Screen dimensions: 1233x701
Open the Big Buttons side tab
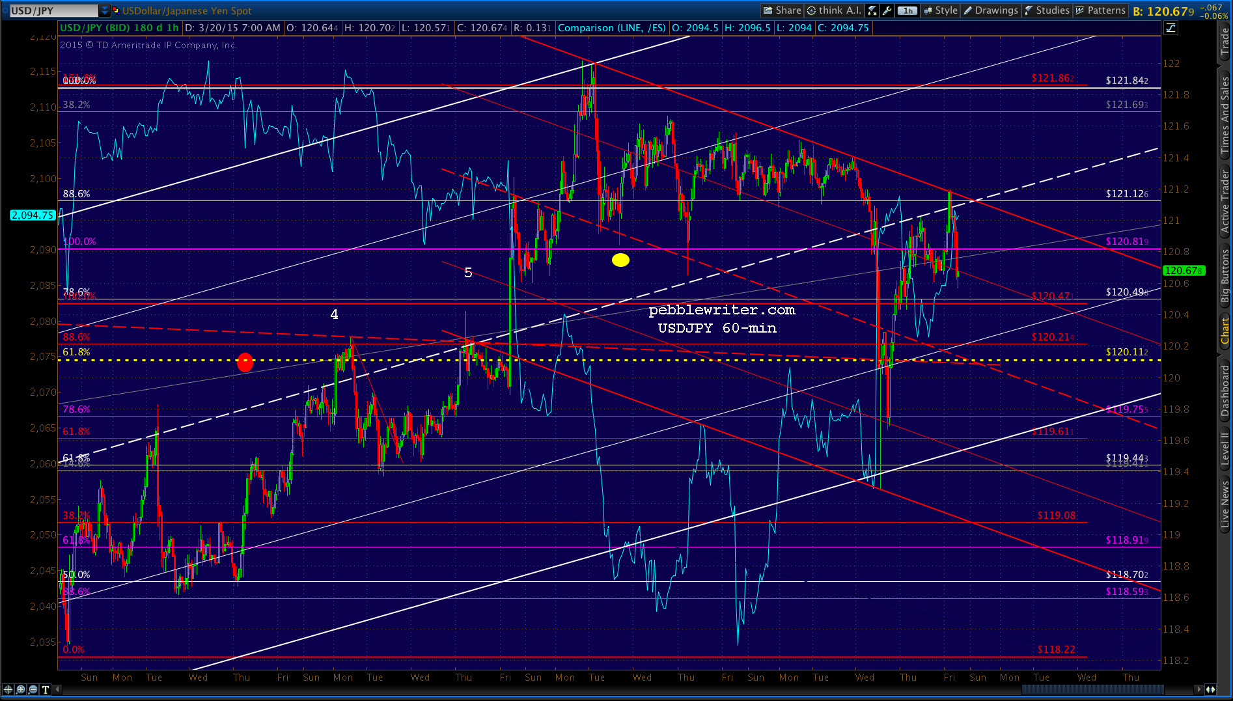click(x=1225, y=276)
